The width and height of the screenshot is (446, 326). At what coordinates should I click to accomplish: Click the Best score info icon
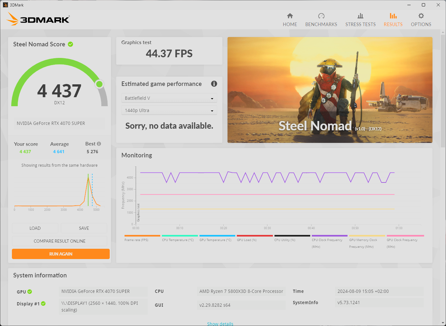(x=99, y=144)
